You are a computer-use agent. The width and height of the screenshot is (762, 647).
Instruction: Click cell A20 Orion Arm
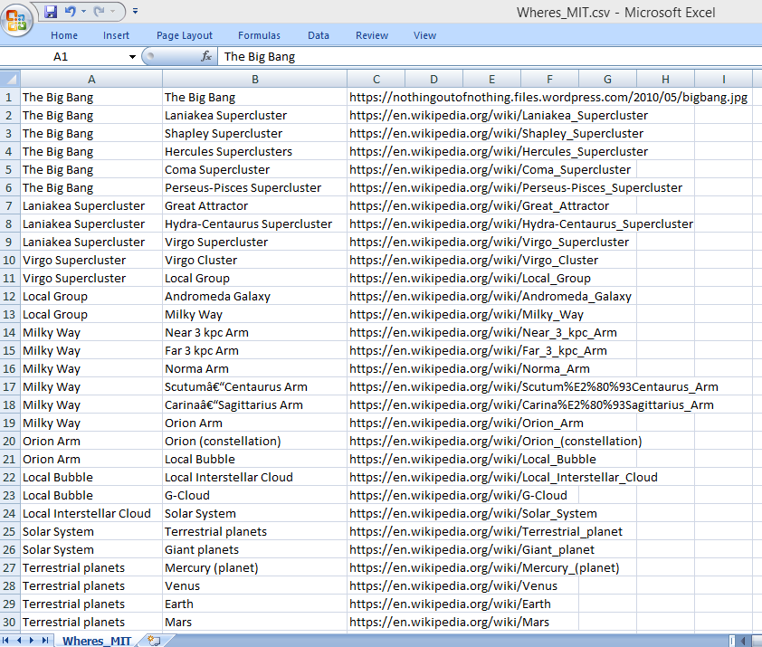tap(91, 441)
